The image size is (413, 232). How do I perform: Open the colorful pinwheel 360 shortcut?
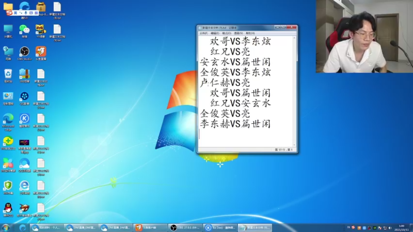[8, 165]
